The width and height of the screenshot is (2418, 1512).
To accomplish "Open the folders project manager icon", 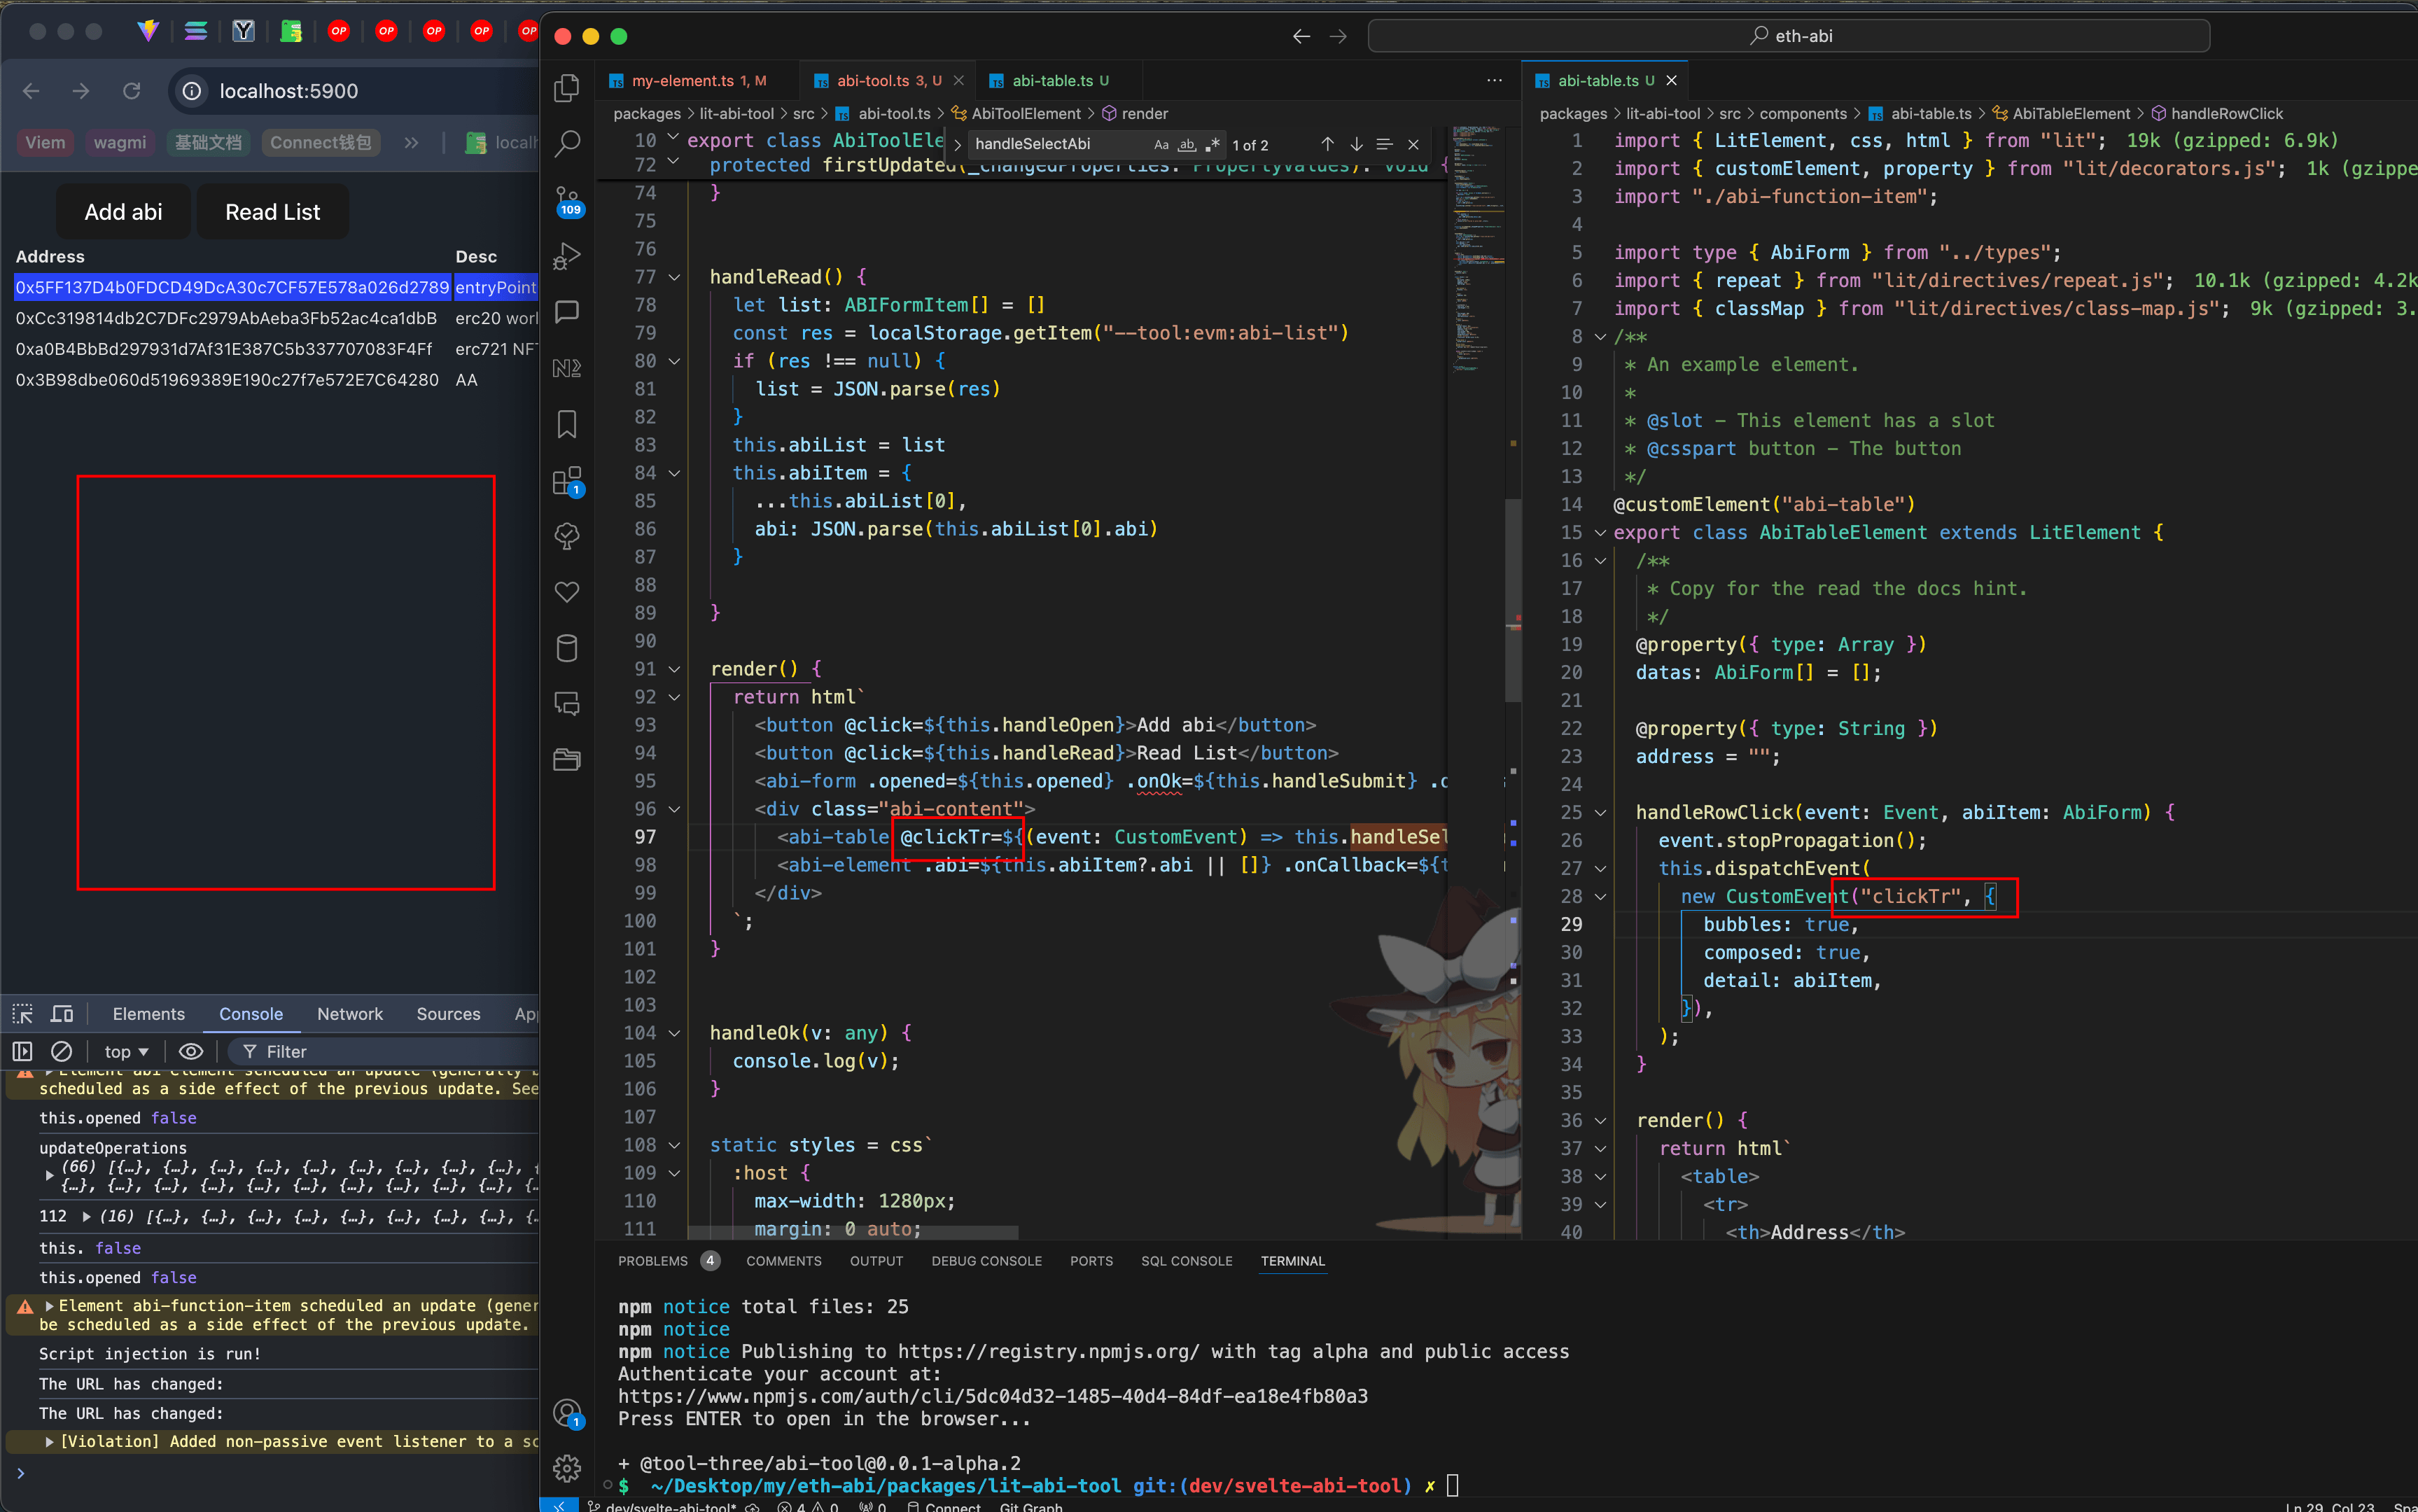I will 567,760.
